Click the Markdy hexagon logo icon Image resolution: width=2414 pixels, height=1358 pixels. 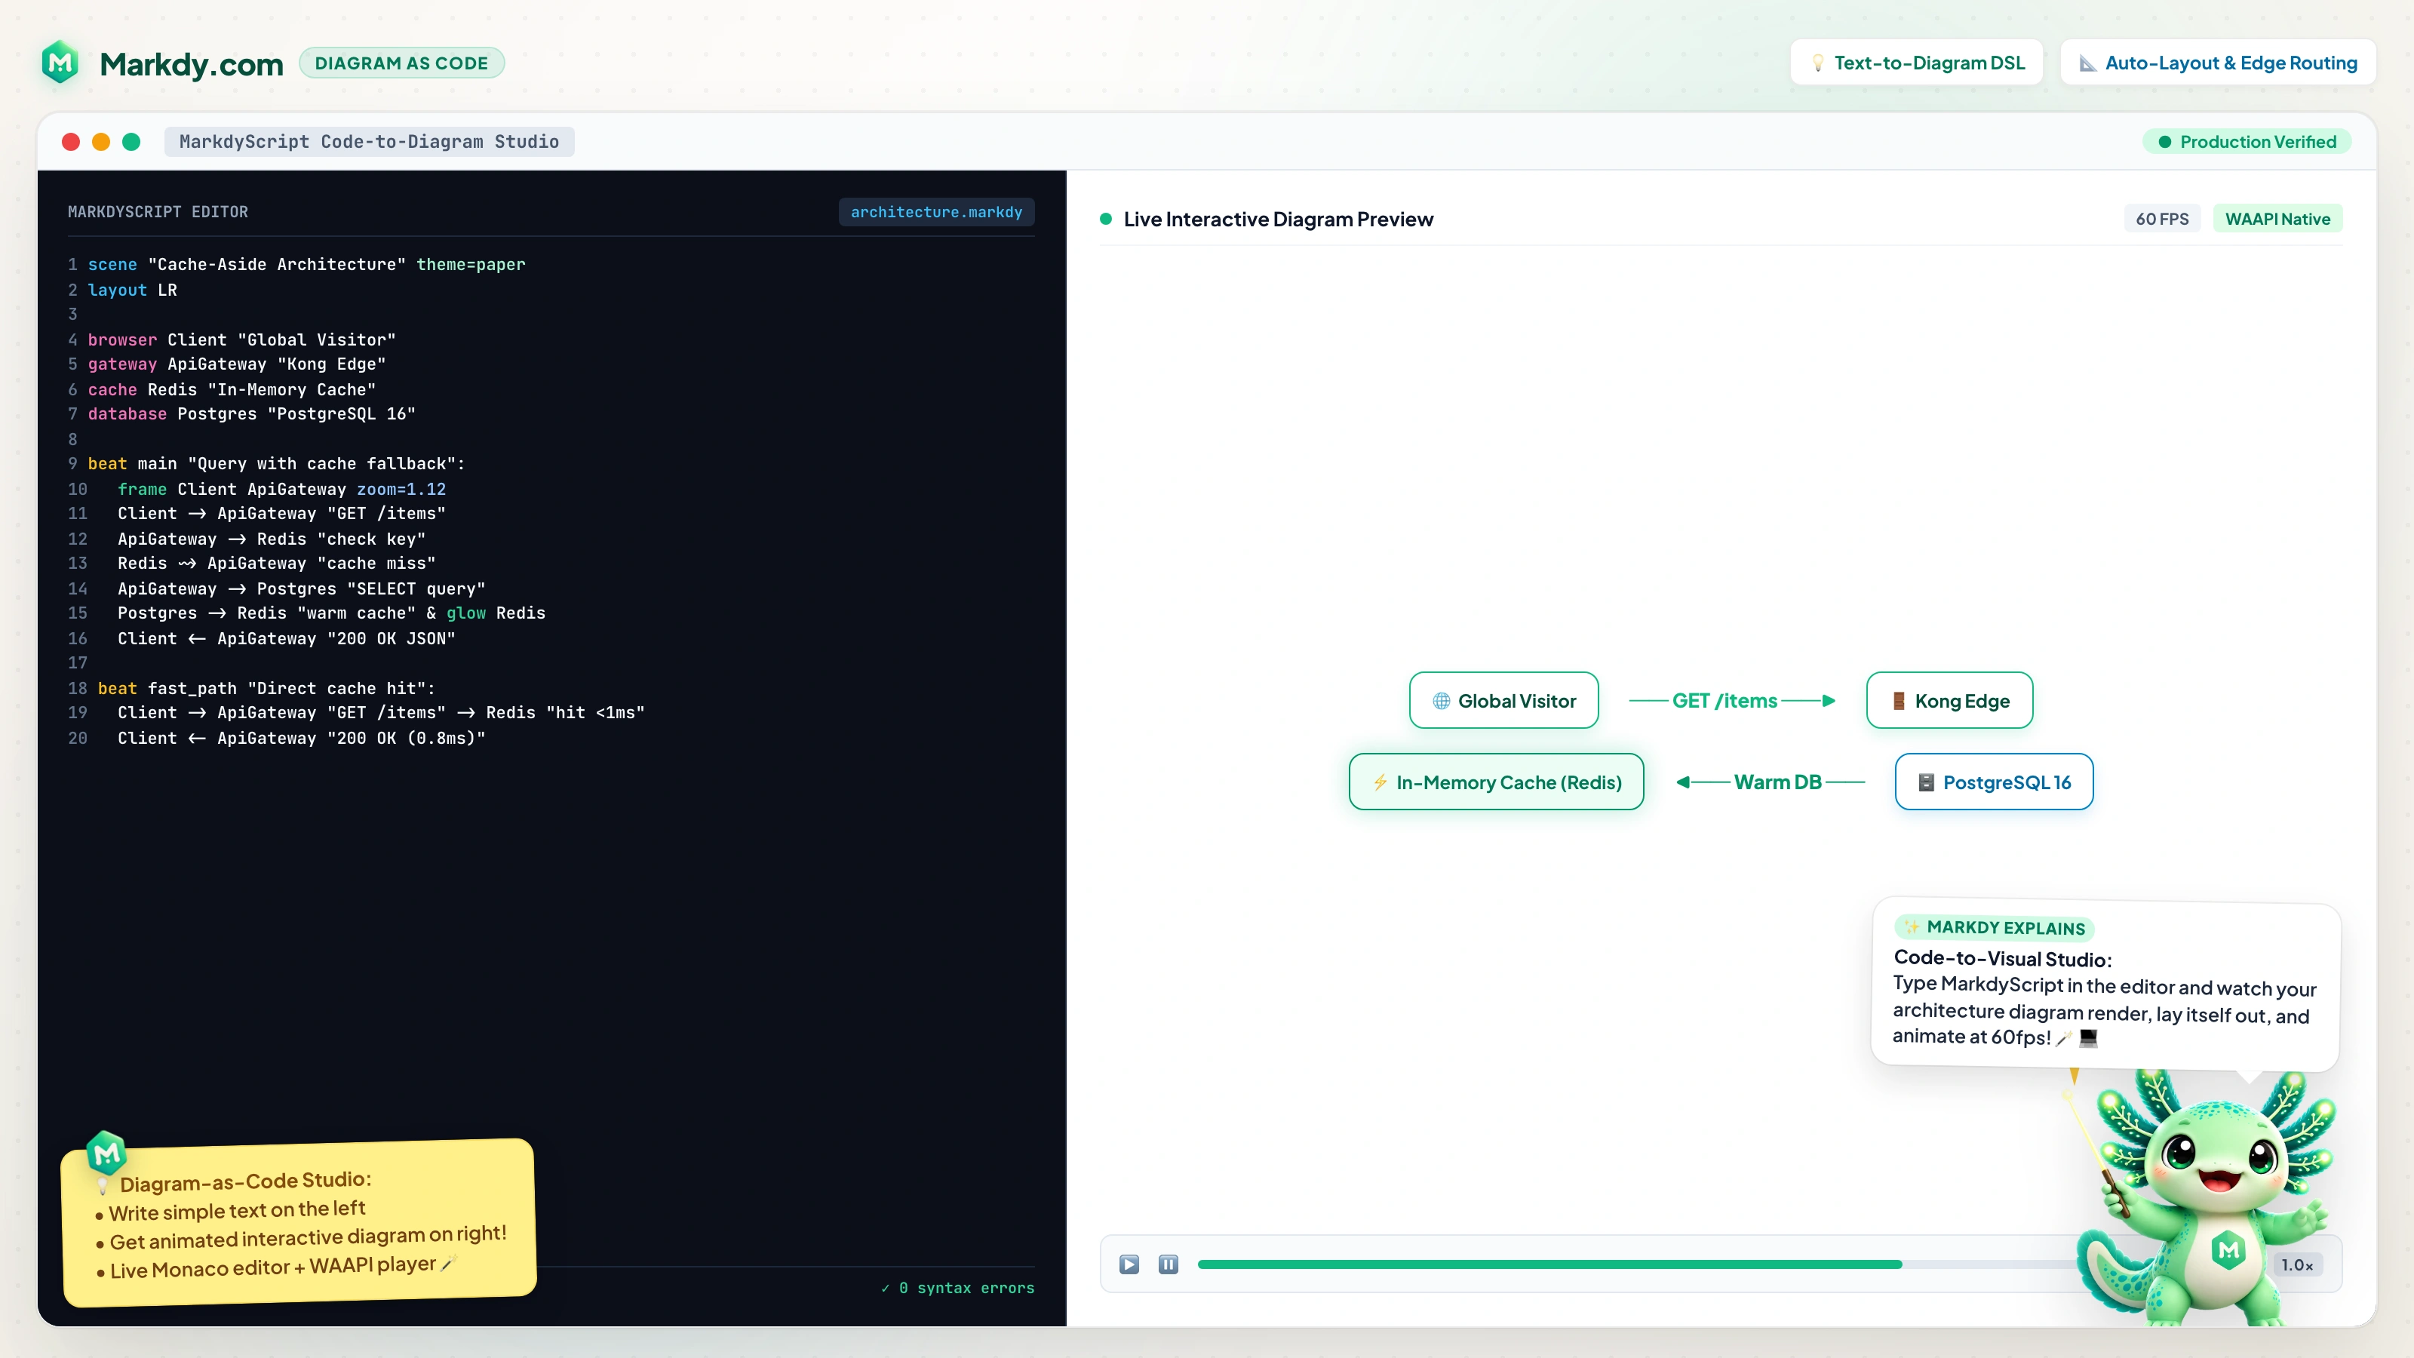[60, 63]
